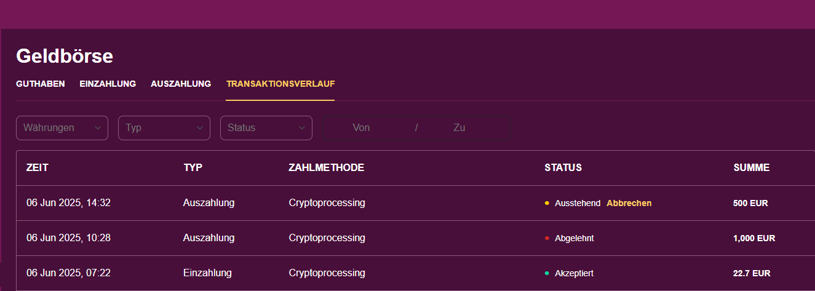The image size is (815, 291).
Task: Select the 06 Jun 2025, 14:32 transaction
Action: coord(68,203)
